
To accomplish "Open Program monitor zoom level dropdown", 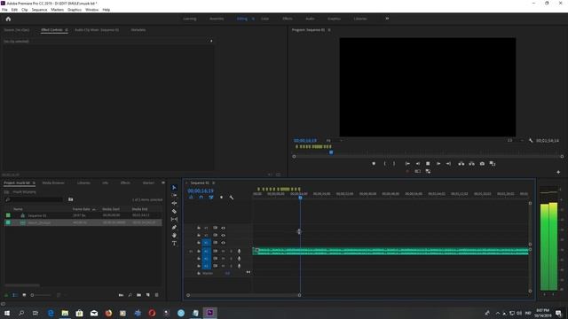I will pyautogui.click(x=334, y=140).
